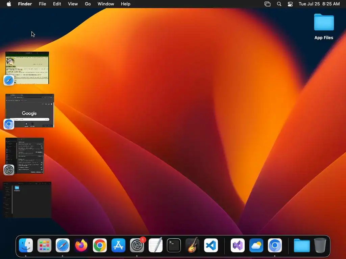
Task: Open GarageBand from the Dock
Action: coord(192,246)
